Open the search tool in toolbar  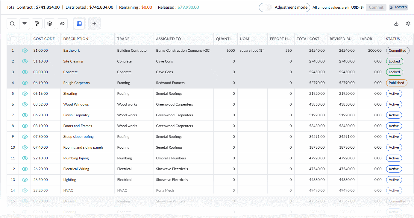coord(12,24)
